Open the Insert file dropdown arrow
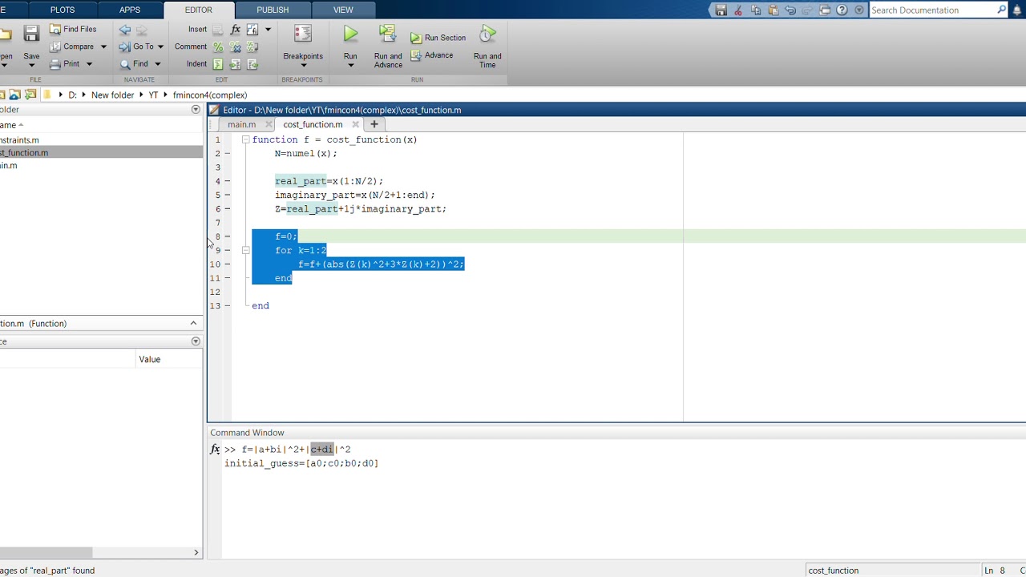This screenshot has width=1026, height=577. (268, 30)
